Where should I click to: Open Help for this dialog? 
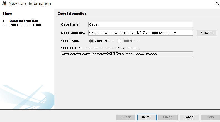coord(210,117)
